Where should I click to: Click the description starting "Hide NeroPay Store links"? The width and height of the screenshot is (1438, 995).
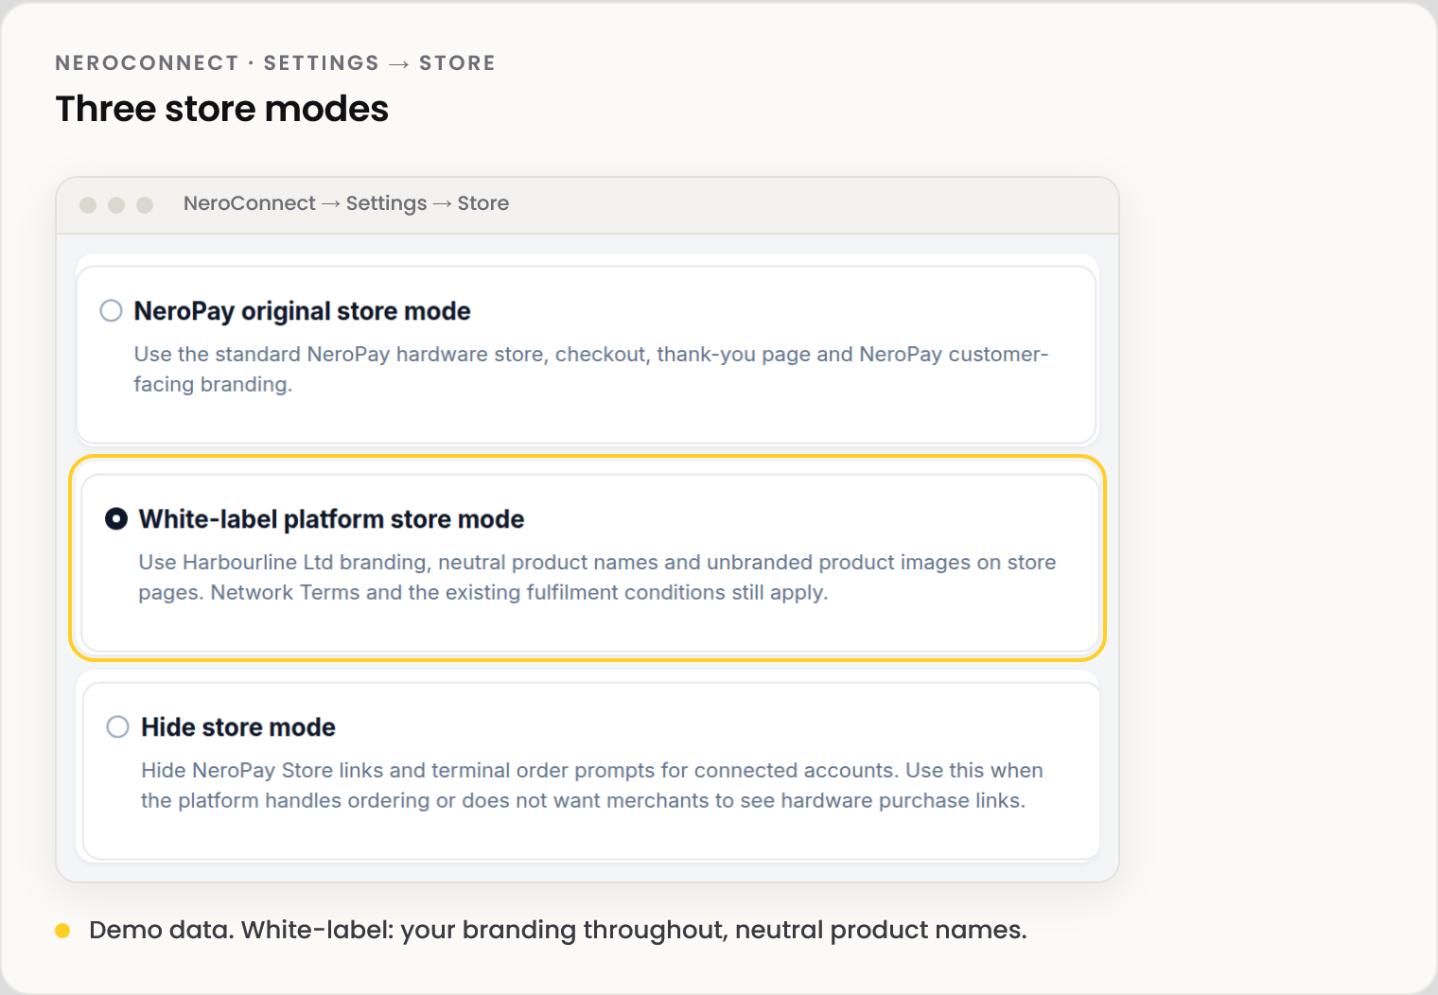click(x=592, y=785)
